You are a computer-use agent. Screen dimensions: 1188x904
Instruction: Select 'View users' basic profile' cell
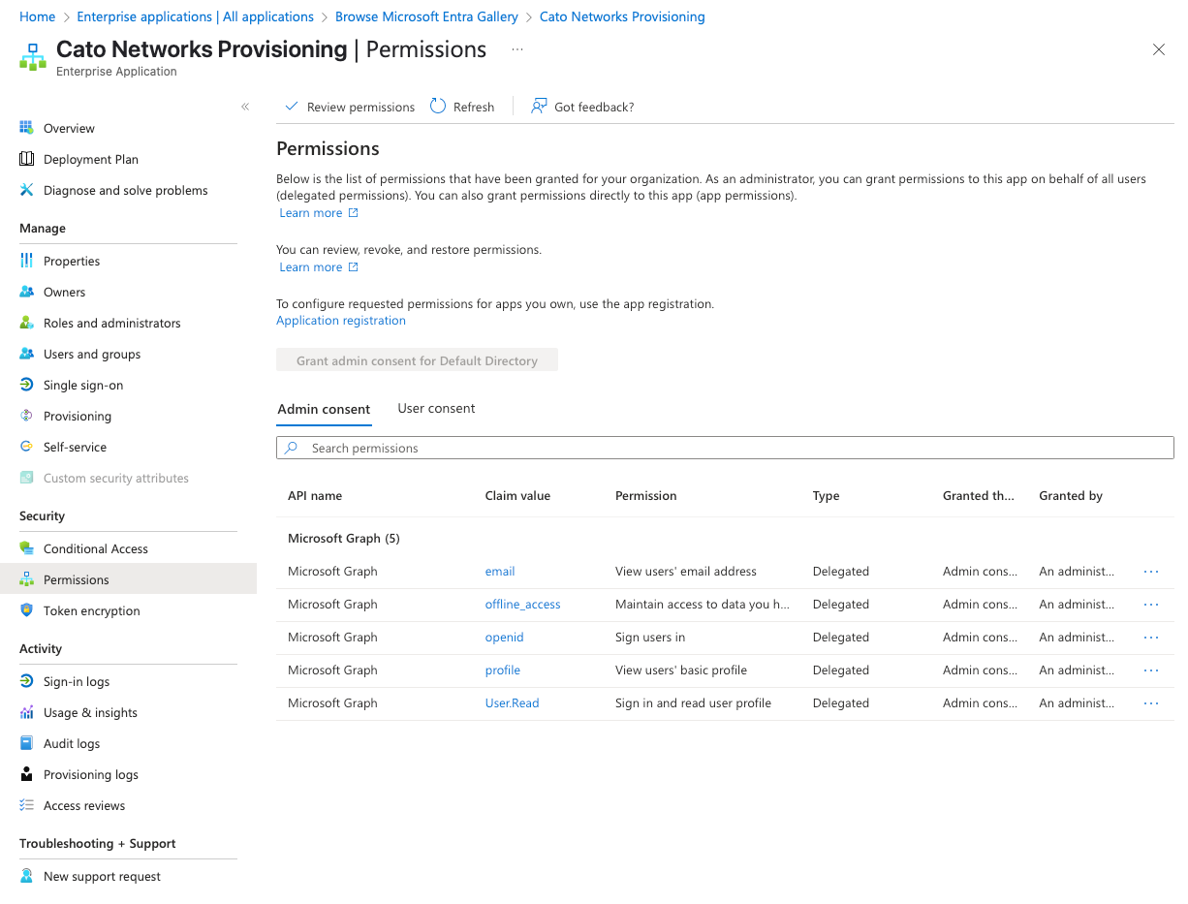coord(681,670)
